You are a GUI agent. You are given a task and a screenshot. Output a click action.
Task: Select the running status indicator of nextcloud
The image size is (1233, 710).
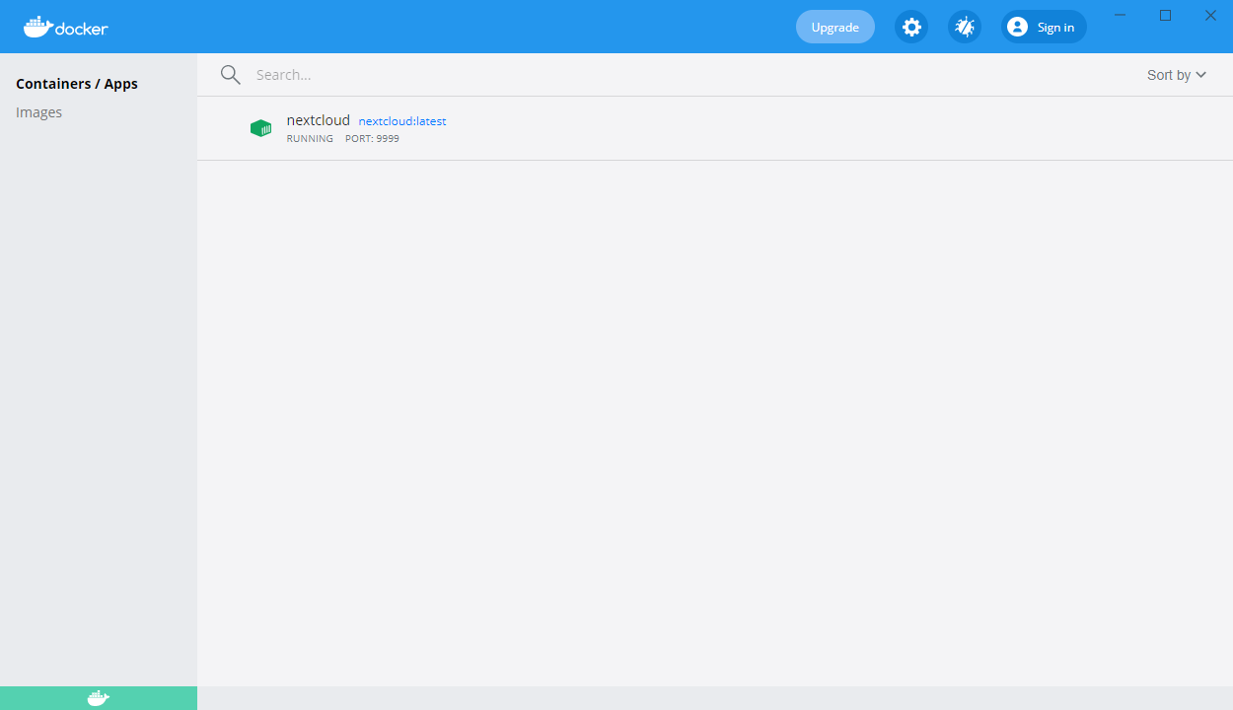click(x=310, y=138)
